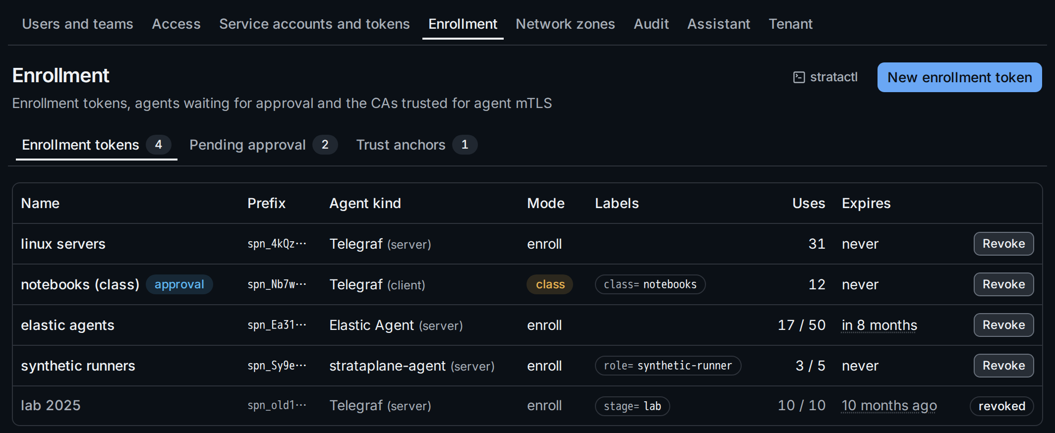1055x433 pixels.
Task: Open the Tenant tab
Action: point(790,24)
